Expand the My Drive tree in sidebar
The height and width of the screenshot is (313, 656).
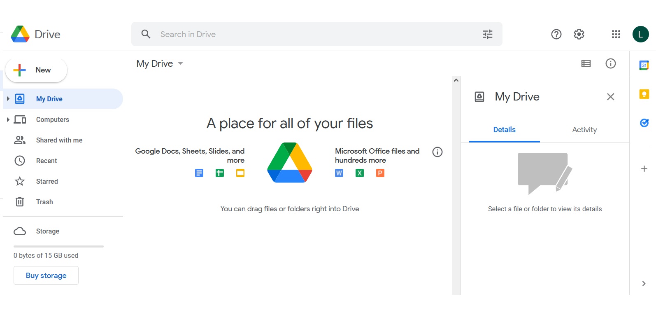point(8,99)
